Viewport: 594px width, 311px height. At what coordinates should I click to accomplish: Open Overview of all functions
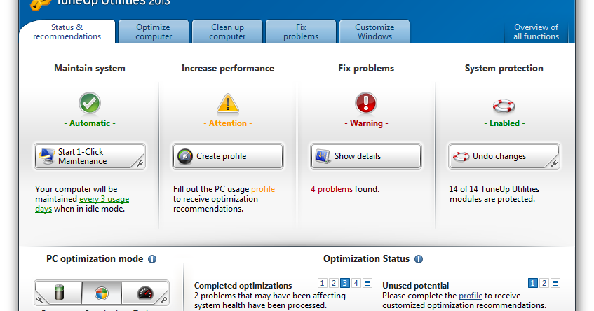[536, 32]
